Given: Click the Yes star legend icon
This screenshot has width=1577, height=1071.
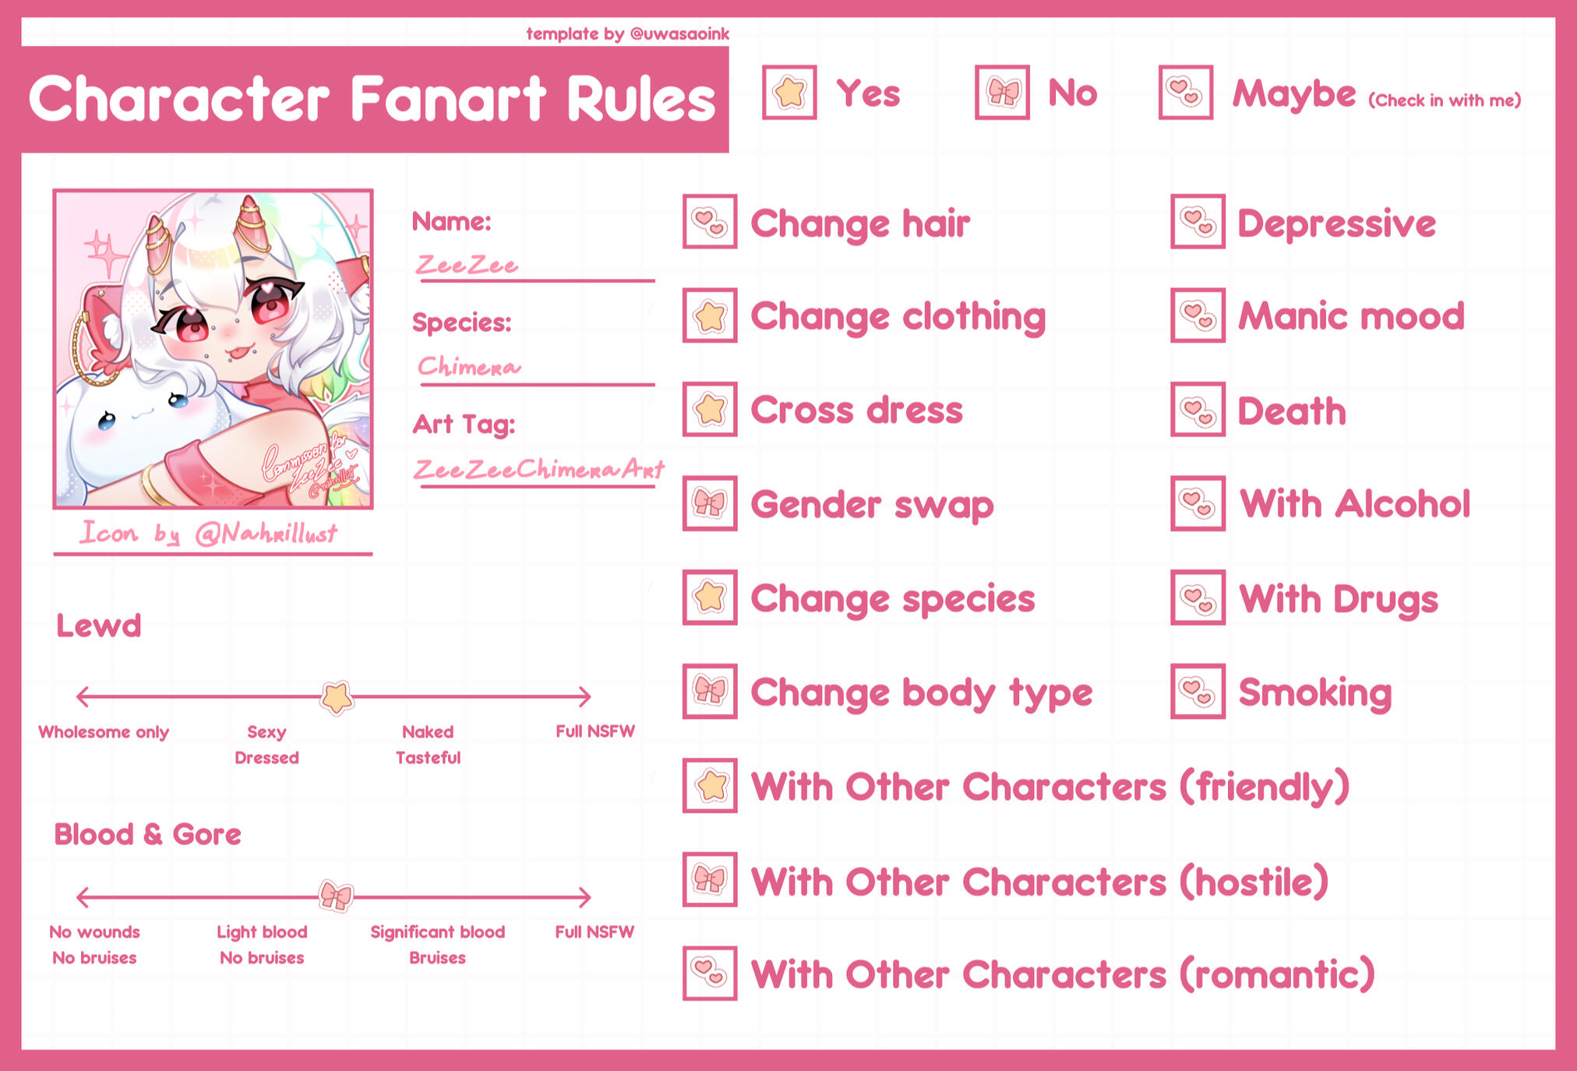Looking at the screenshot, I should point(789,93).
